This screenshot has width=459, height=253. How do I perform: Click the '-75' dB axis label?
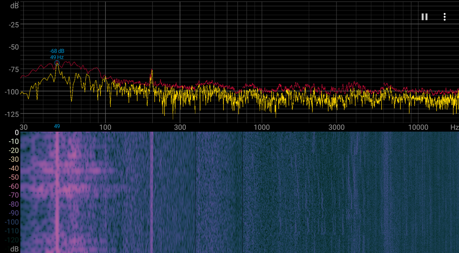point(14,70)
